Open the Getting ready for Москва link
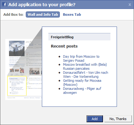The width and height of the screenshot is (134, 125). click(x=82, y=82)
